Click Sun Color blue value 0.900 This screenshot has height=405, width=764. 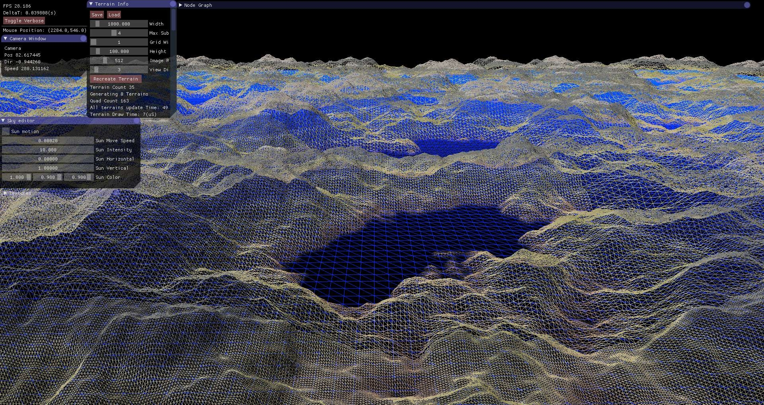click(x=79, y=177)
